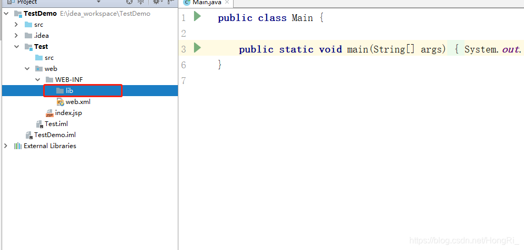This screenshot has height=250, width=524.
Task: Click the .idea folder icon
Action: pos(28,36)
